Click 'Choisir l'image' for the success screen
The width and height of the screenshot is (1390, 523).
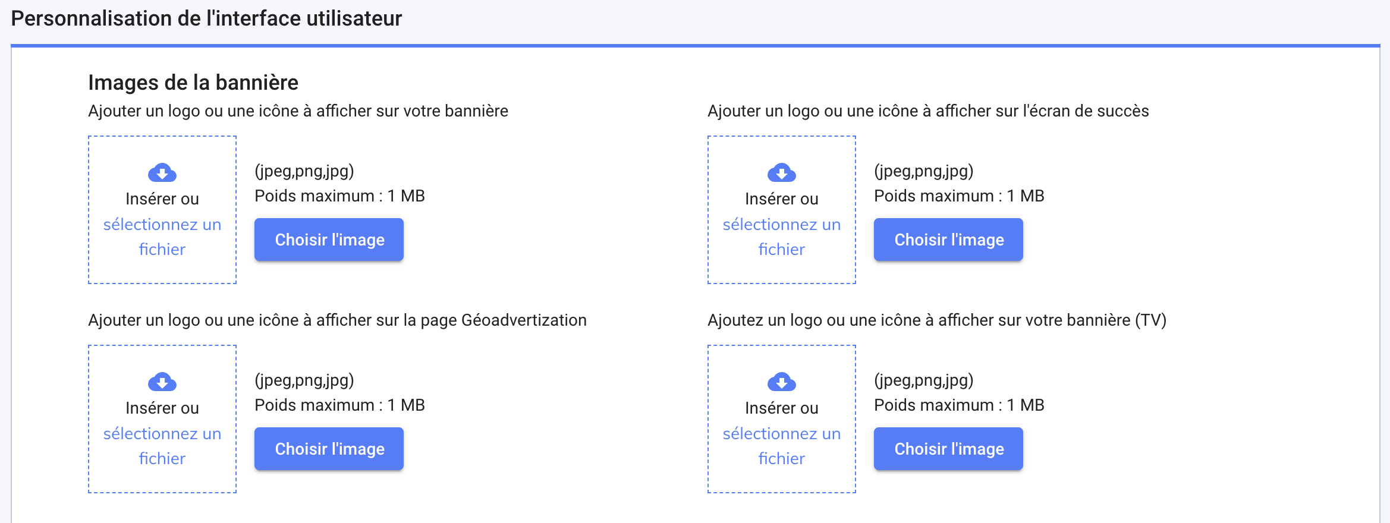(x=948, y=240)
